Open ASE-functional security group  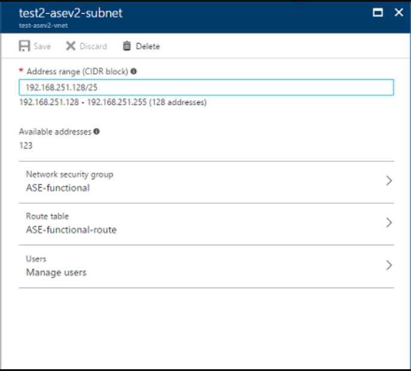click(58, 188)
